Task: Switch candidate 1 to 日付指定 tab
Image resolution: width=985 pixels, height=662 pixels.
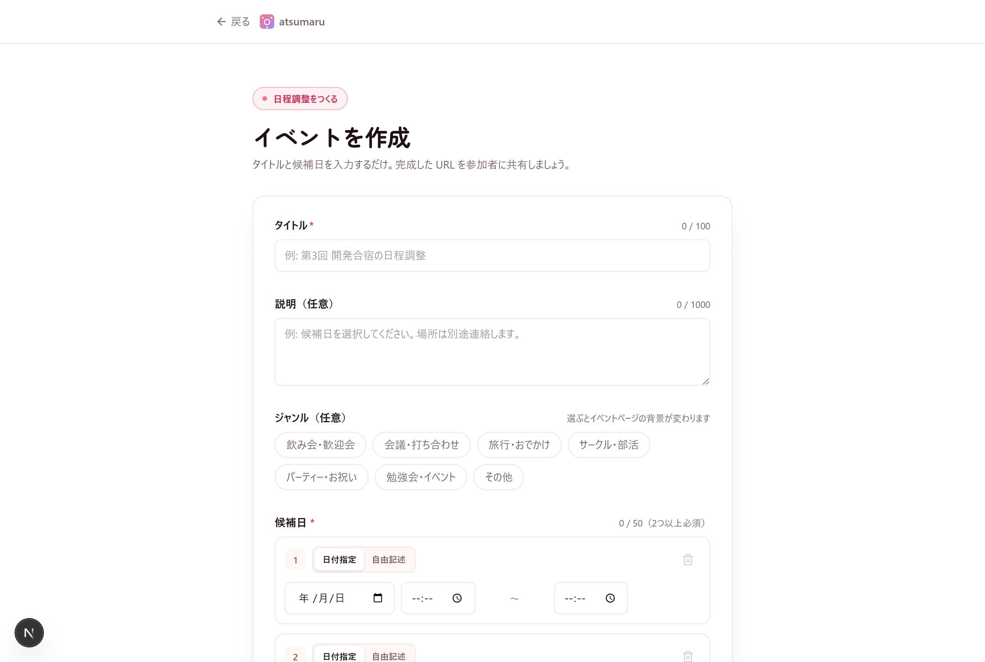Action: pos(339,559)
